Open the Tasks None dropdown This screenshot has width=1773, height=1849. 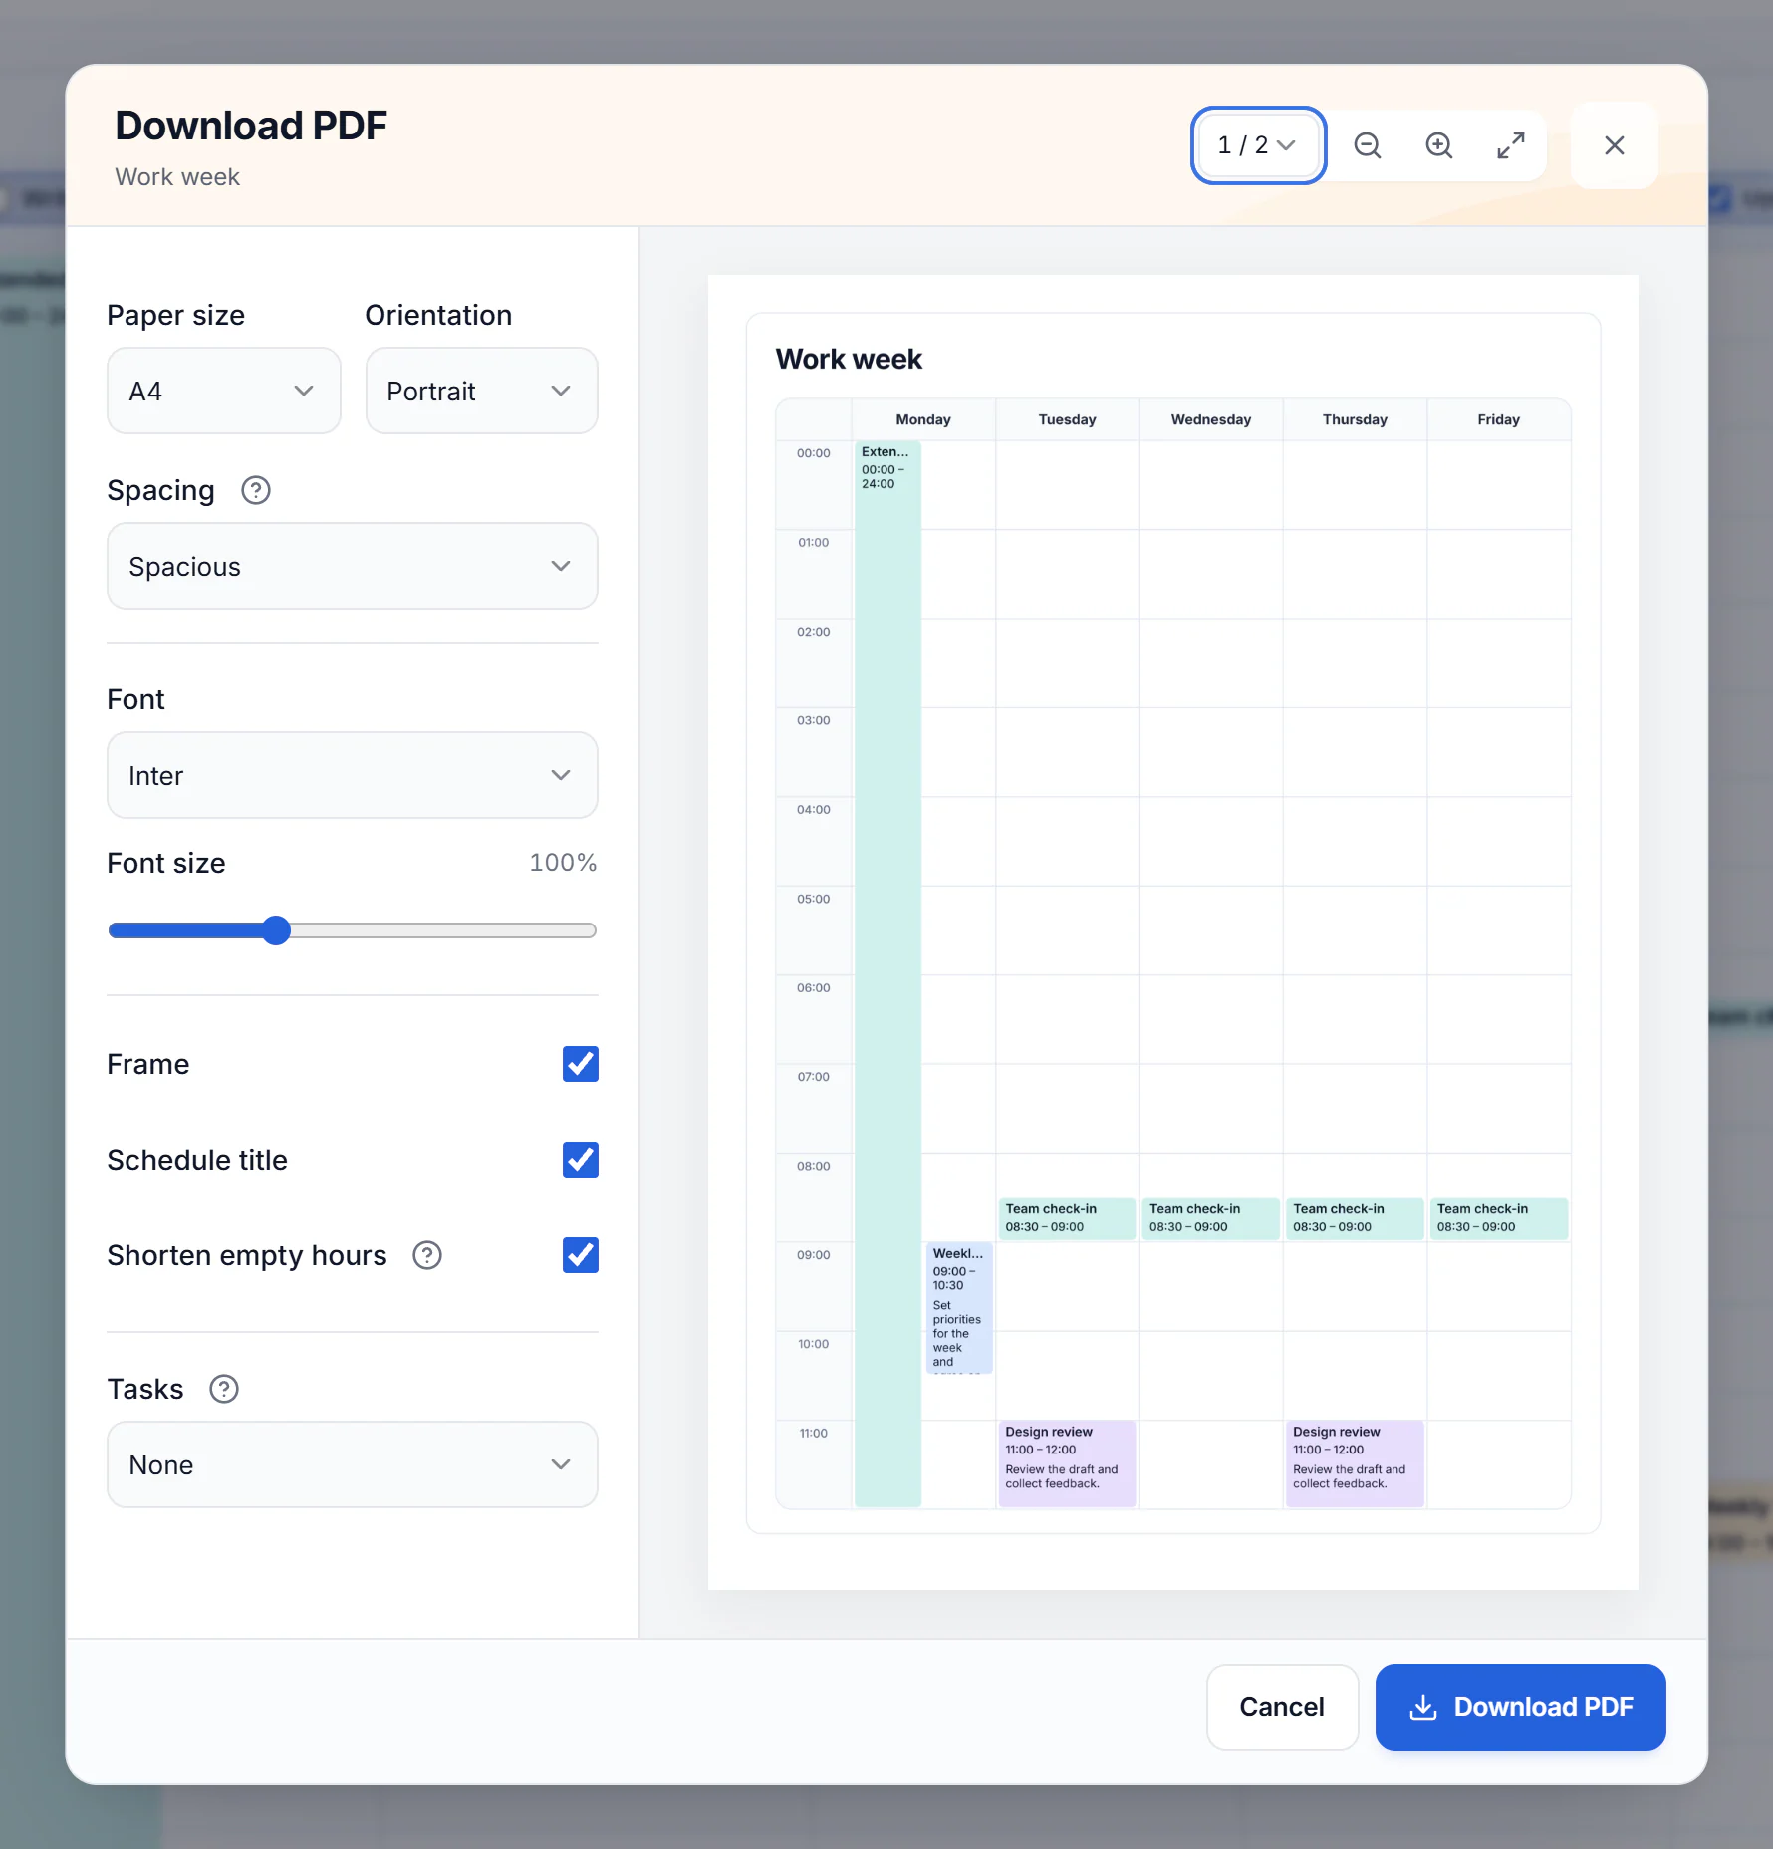[353, 1464]
